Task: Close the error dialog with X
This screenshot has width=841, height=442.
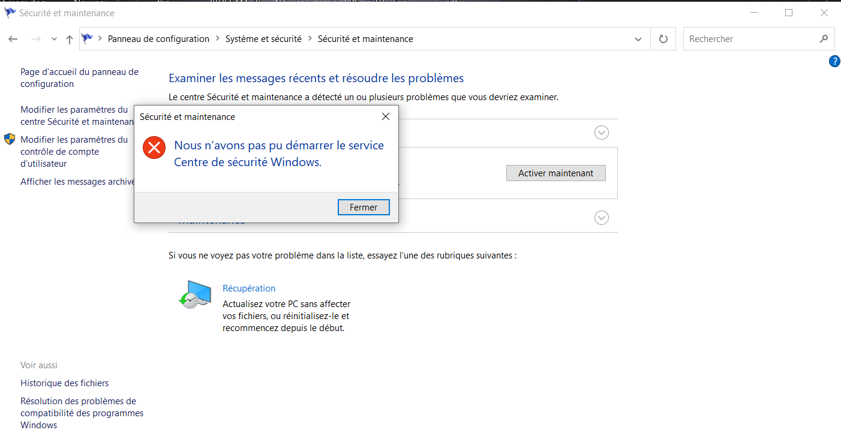Action: (386, 117)
